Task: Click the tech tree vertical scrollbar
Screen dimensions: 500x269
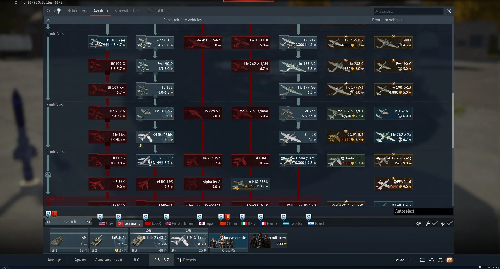Action: point(453,121)
